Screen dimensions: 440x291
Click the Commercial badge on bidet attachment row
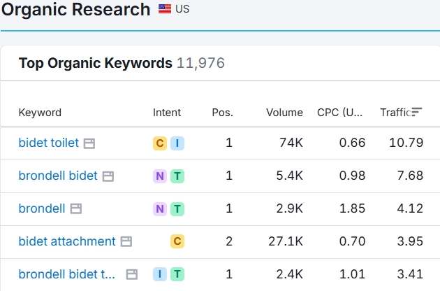pos(177,241)
